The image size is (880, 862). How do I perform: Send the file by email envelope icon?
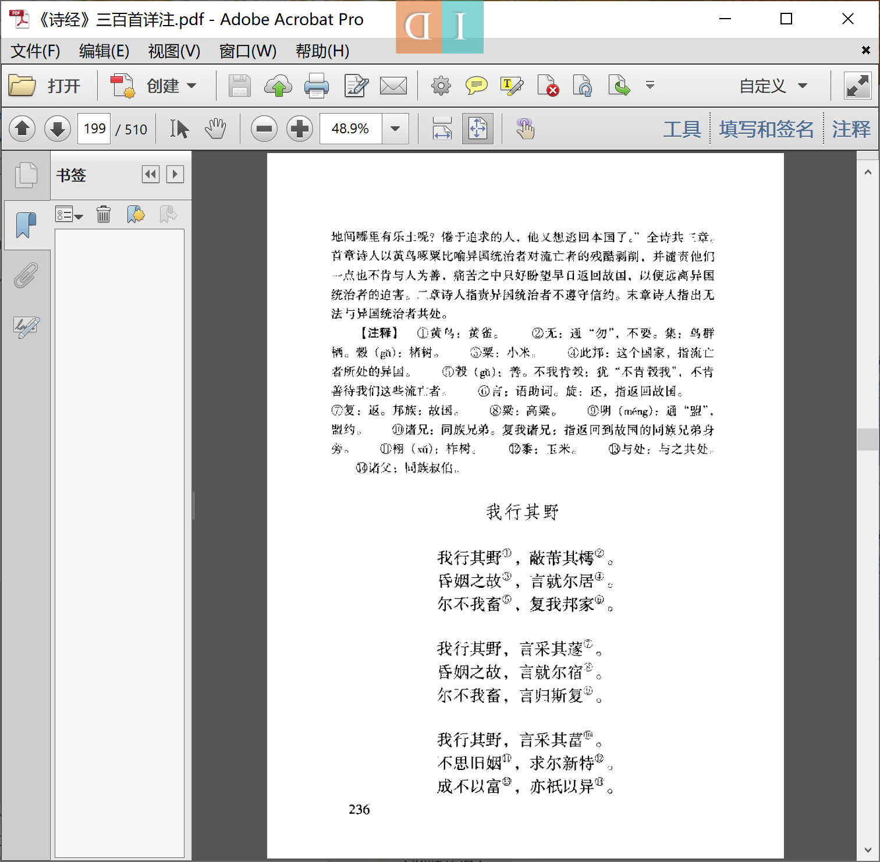pyautogui.click(x=393, y=86)
